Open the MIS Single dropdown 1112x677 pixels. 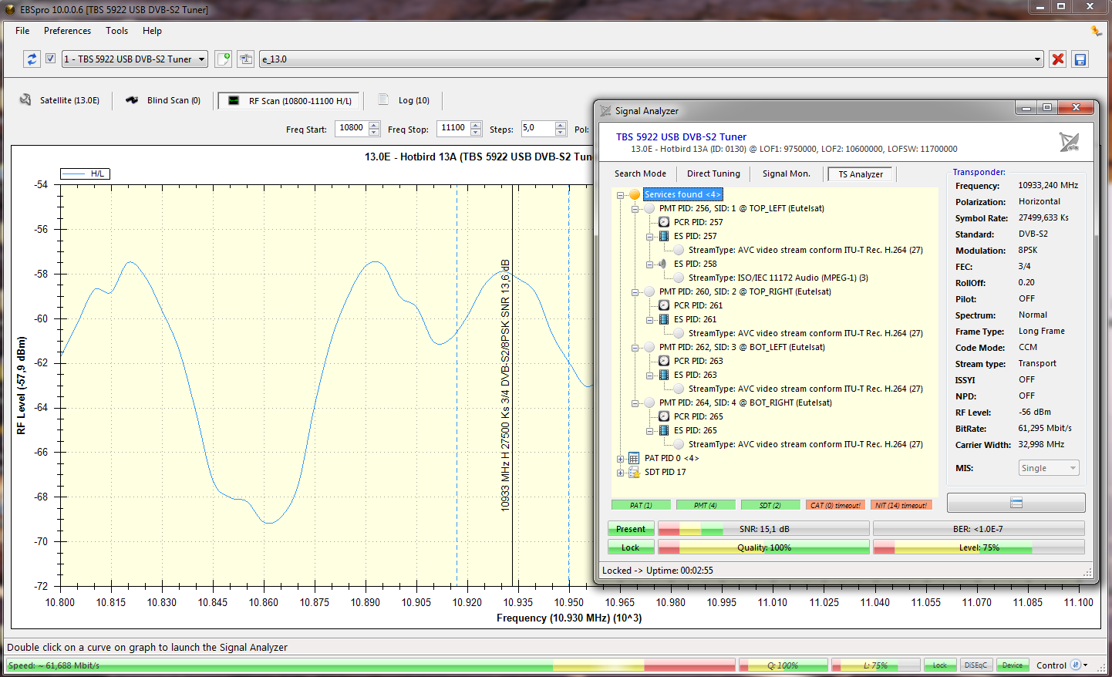tap(1049, 468)
